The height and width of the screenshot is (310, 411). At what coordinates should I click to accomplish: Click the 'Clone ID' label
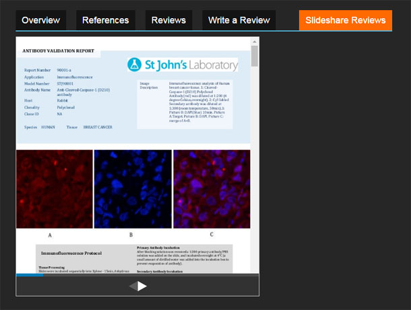32,114
